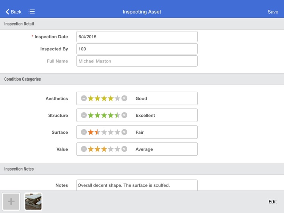Screen dimensions: 284x213
Task: Clear the Structure rating with minus icon
Action: [x=84, y=115]
